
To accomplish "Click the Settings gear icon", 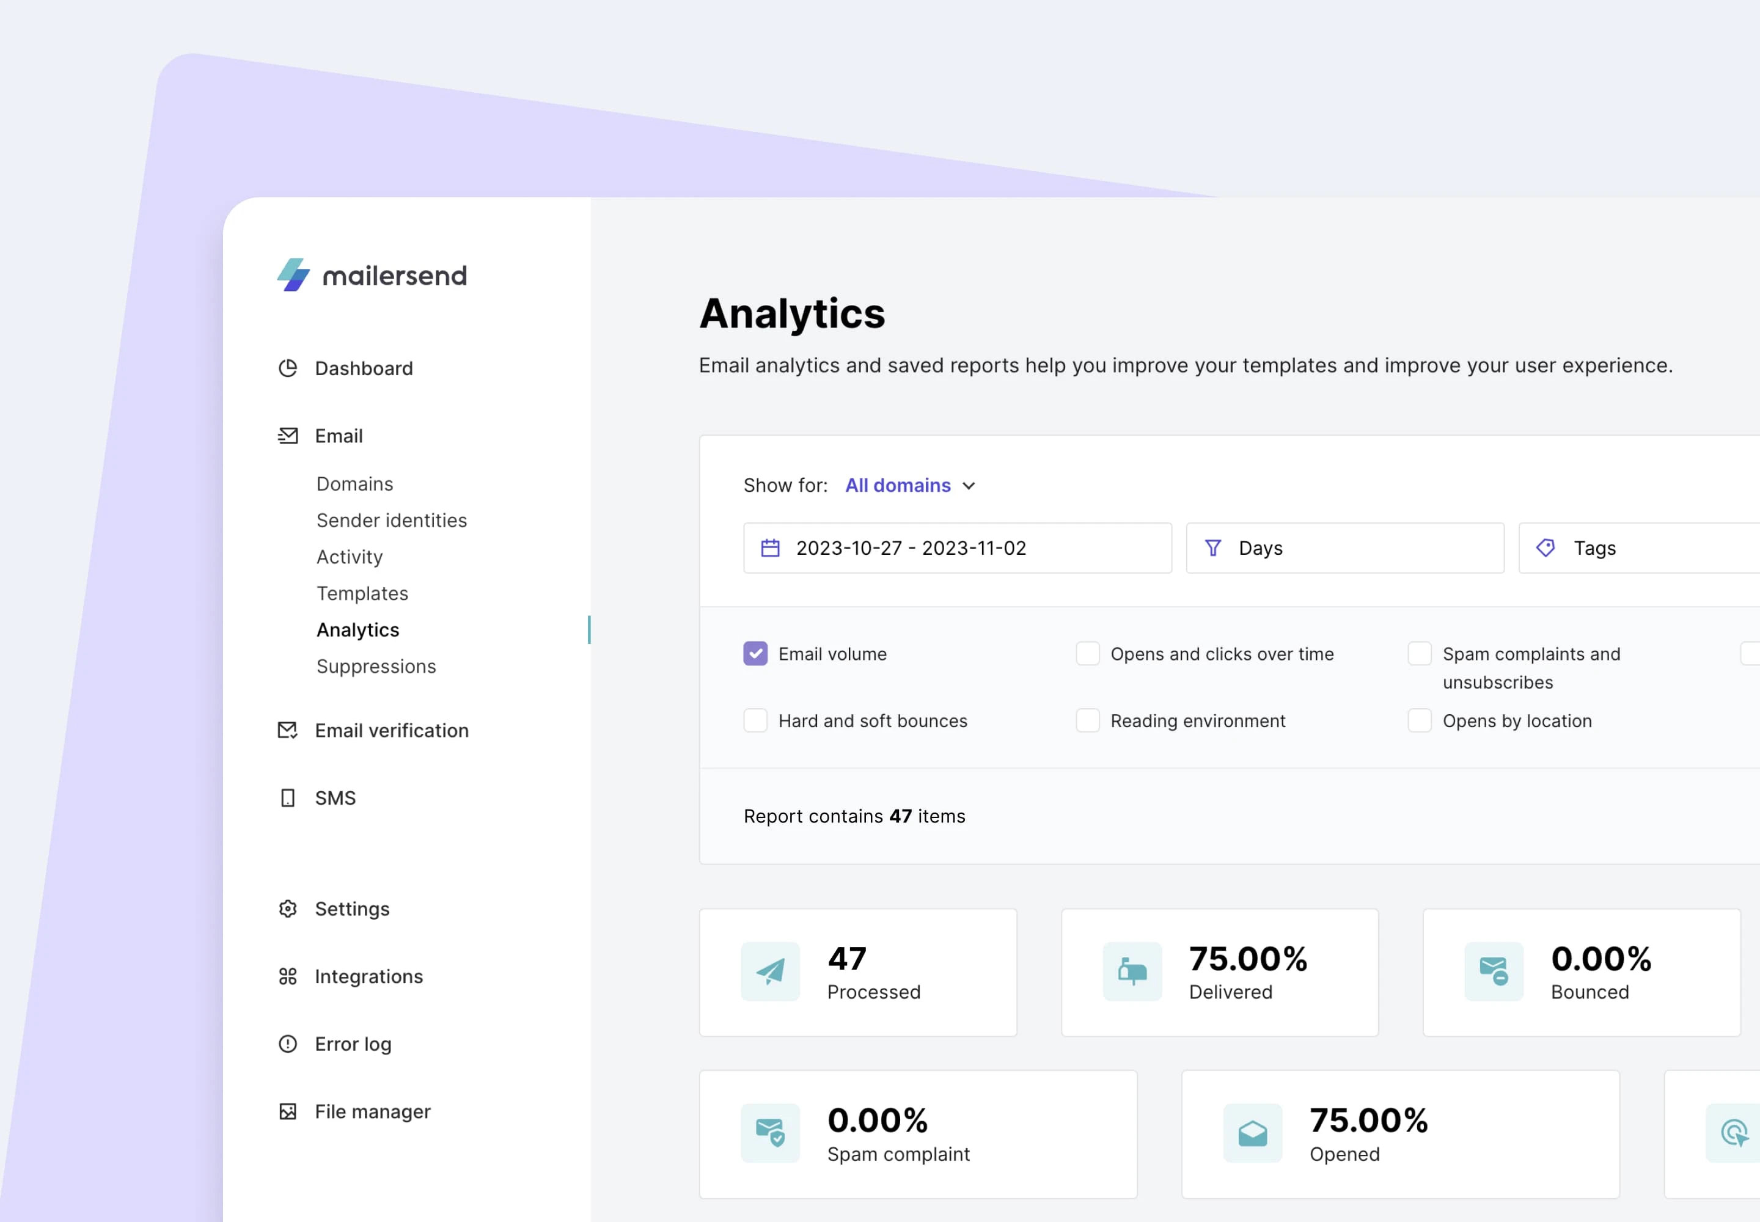I will pyautogui.click(x=288, y=909).
